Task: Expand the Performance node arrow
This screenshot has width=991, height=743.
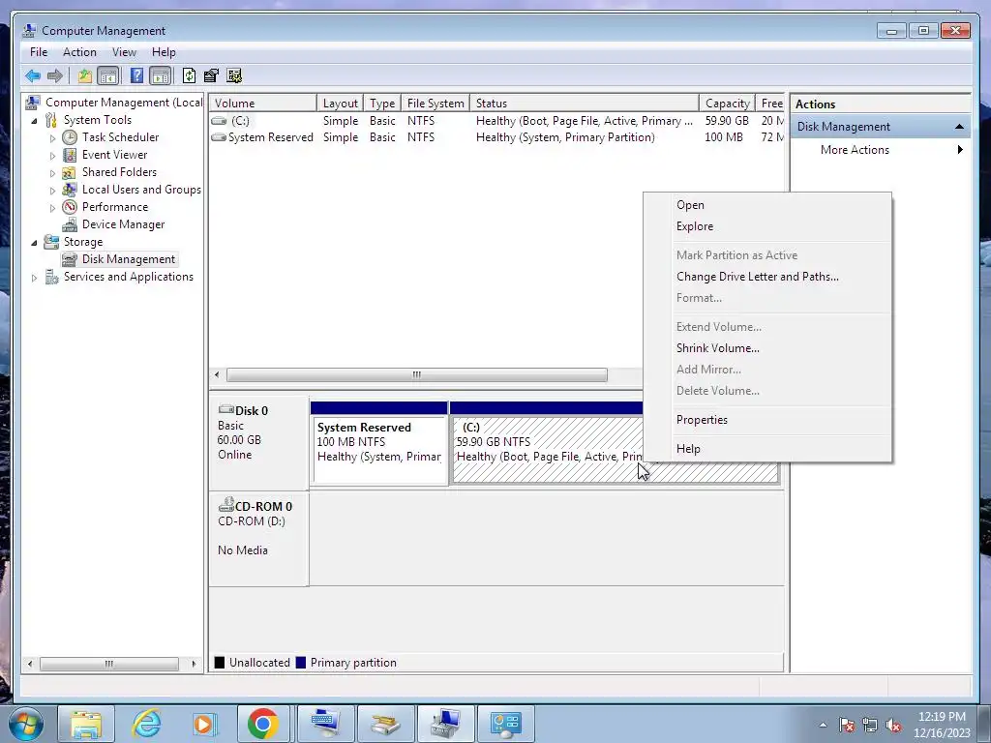Action: click(52, 207)
